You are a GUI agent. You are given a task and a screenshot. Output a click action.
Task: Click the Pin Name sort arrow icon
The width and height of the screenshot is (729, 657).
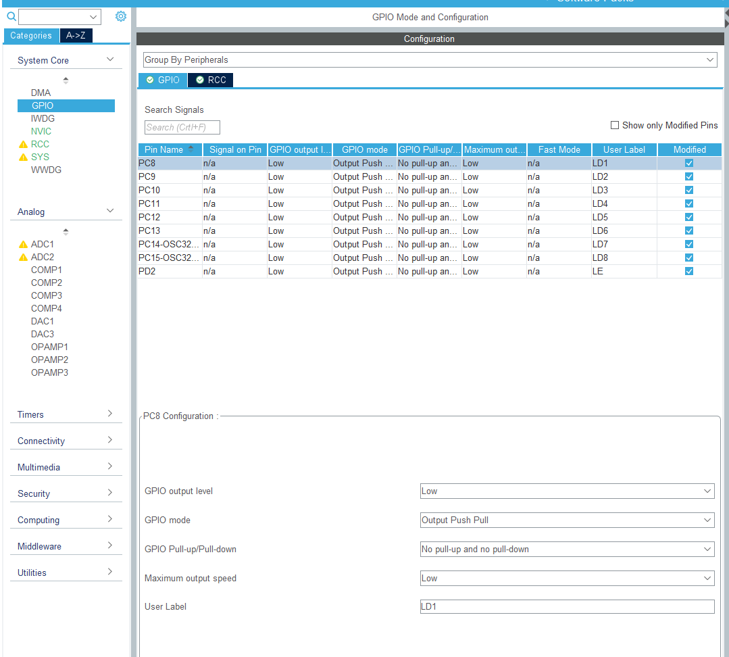(191, 149)
